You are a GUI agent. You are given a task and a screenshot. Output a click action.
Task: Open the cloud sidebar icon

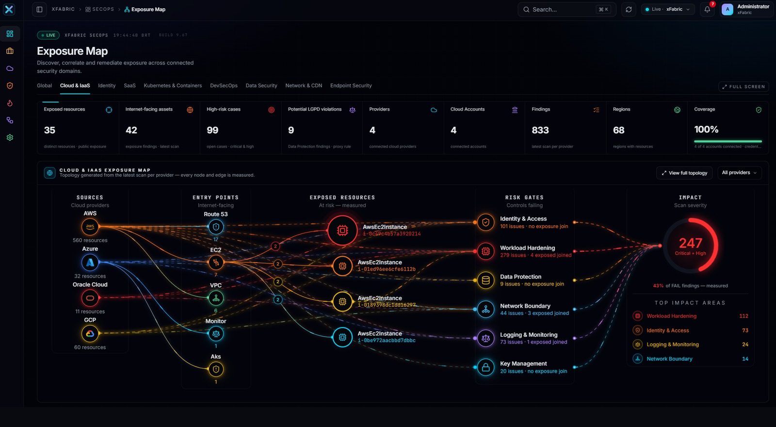(10, 68)
